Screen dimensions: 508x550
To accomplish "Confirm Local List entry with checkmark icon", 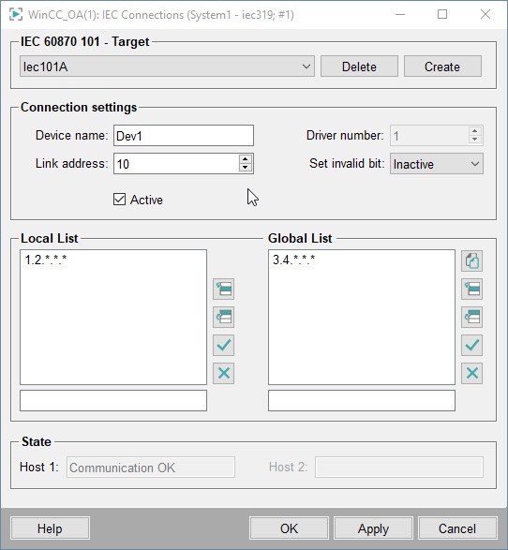I will [223, 345].
